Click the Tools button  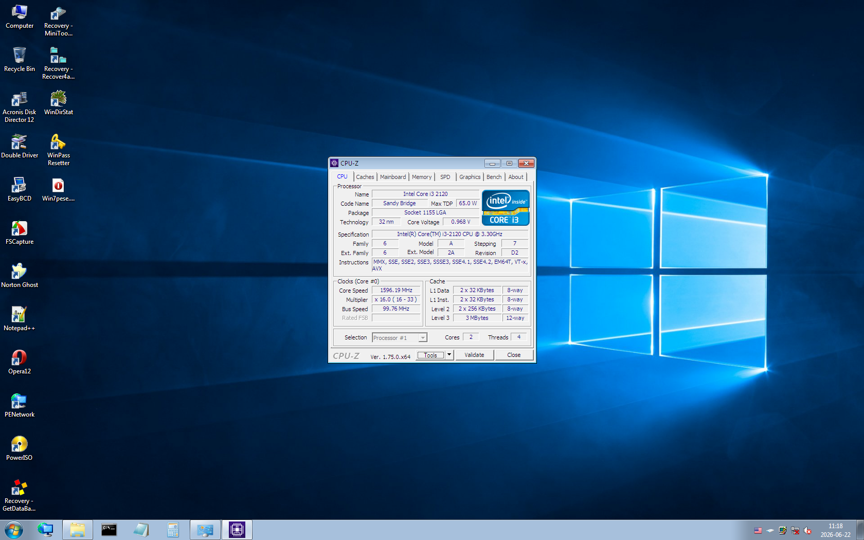(431, 355)
